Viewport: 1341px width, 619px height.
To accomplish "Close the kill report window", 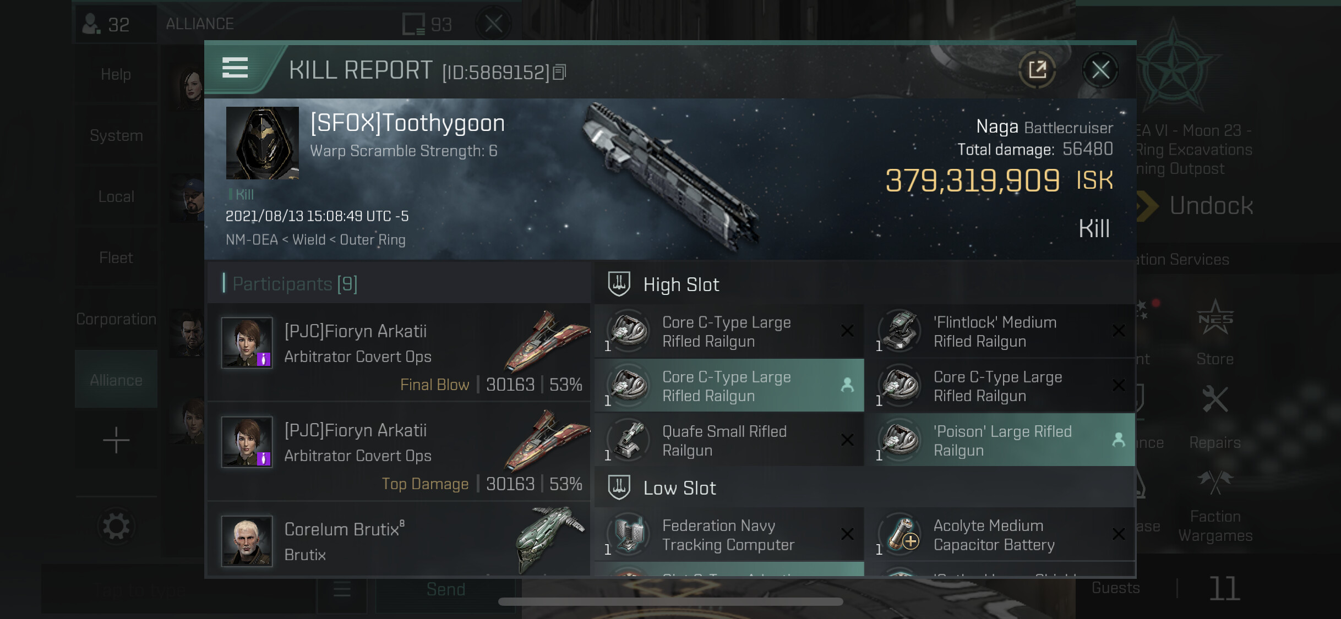I will pos(1100,70).
